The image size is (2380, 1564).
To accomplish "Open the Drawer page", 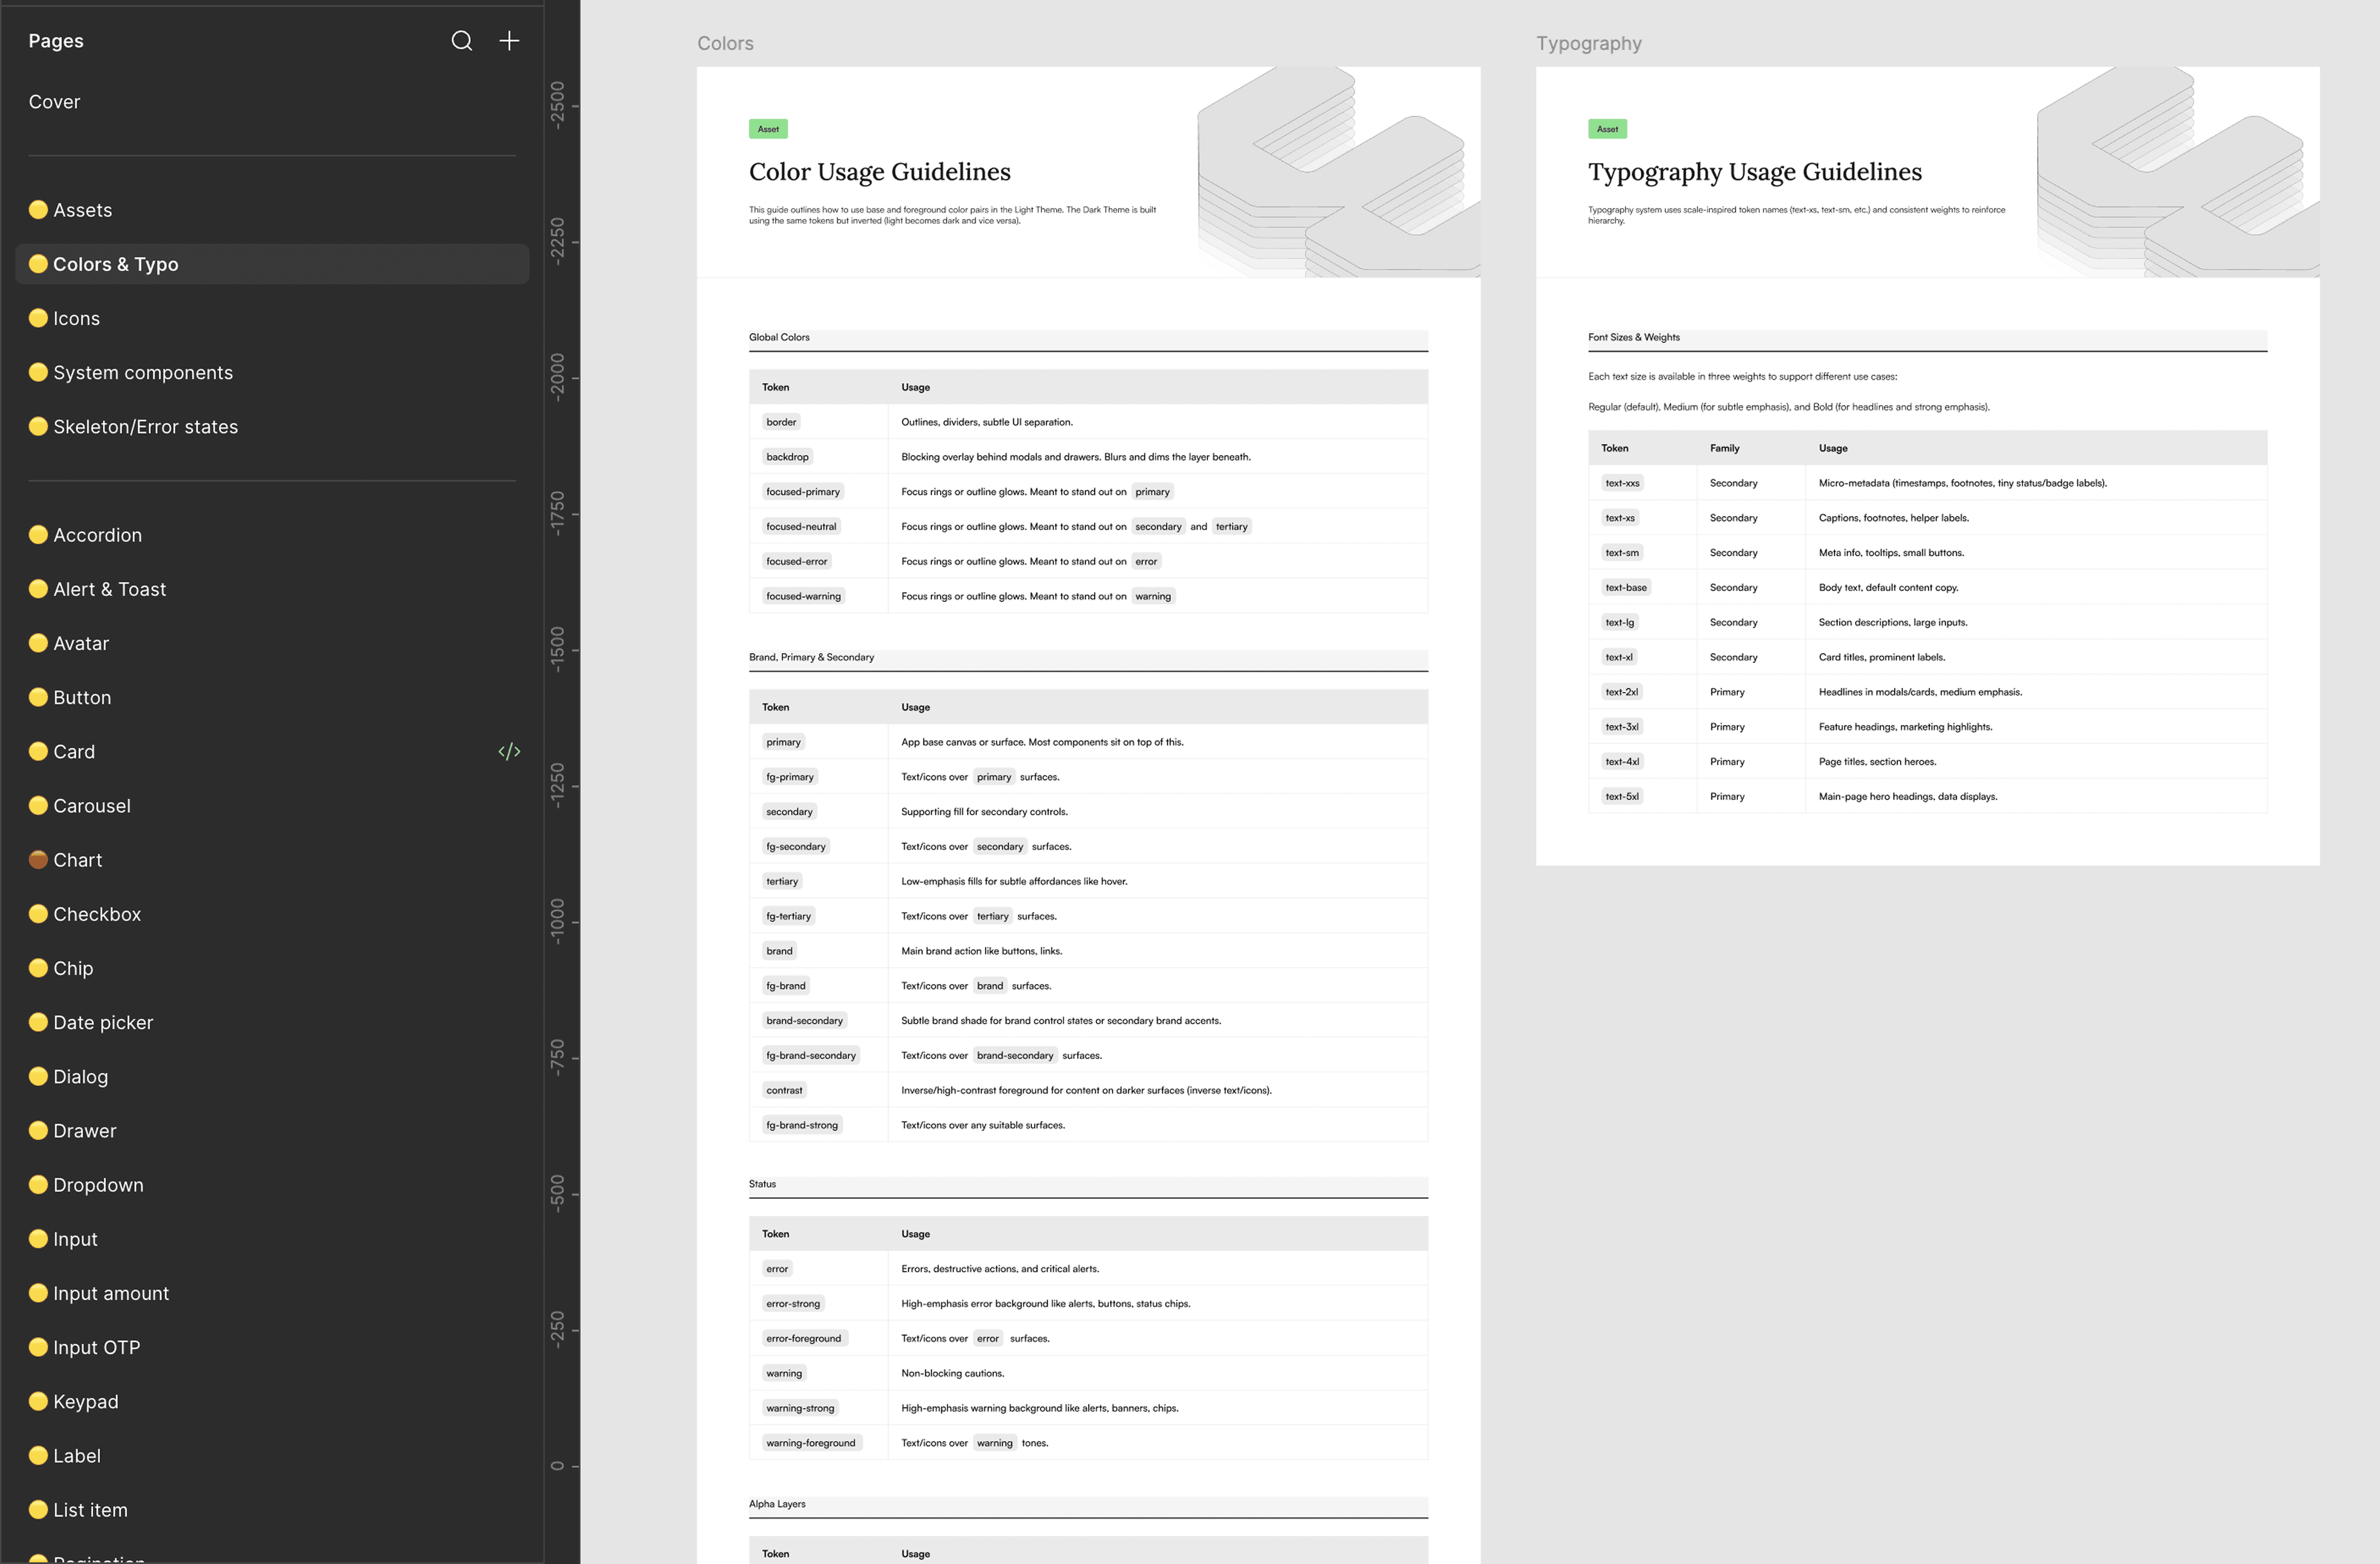I will point(272,1131).
